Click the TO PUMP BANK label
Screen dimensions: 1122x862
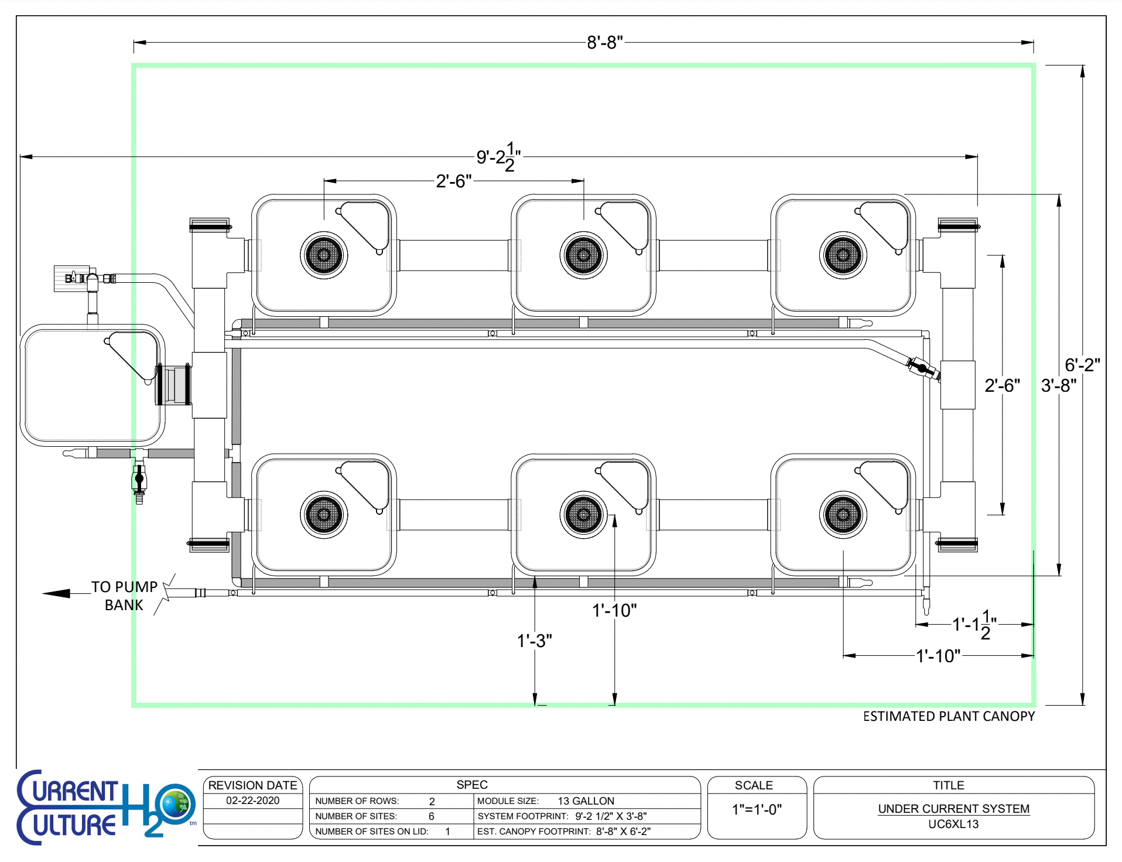(124, 596)
